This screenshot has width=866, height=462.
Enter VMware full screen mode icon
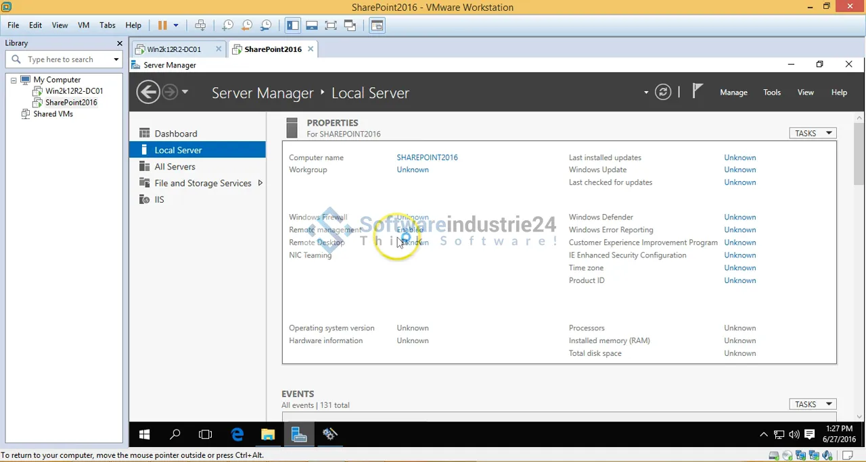coord(331,26)
